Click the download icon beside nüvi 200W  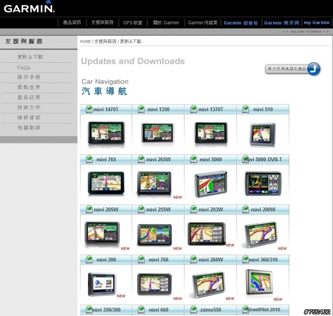(x=246, y=209)
